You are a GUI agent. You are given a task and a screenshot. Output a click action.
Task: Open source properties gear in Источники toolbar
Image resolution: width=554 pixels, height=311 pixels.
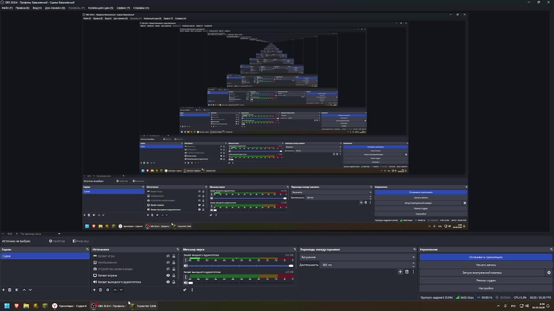(108, 290)
